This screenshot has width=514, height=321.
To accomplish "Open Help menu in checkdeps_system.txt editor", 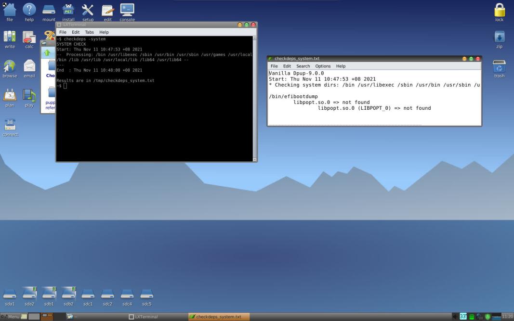I will pyautogui.click(x=341, y=66).
